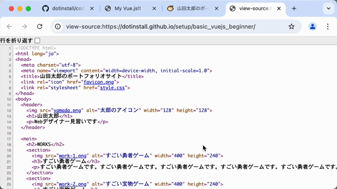Go forward with the forward arrow
The image size is (337, 189).
pyautogui.click(x=25, y=27)
